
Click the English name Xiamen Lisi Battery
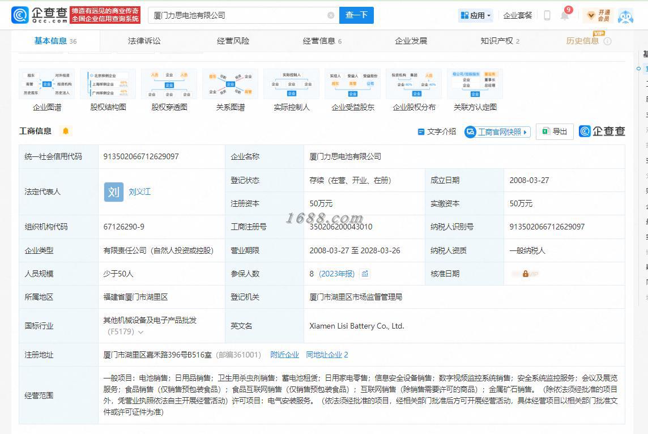click(357, 326)
